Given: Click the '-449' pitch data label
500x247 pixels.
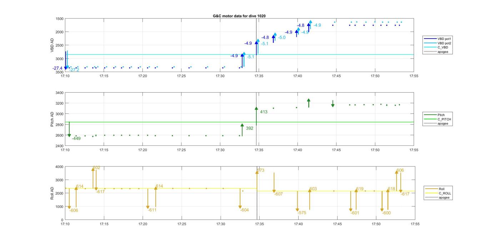Looking at the screenshot, I should (x=76, y=138).
